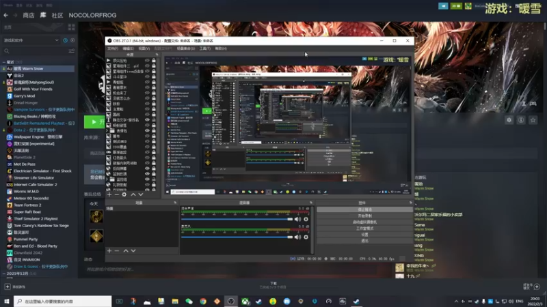Expand the 表情包 source group

point(108,130)
